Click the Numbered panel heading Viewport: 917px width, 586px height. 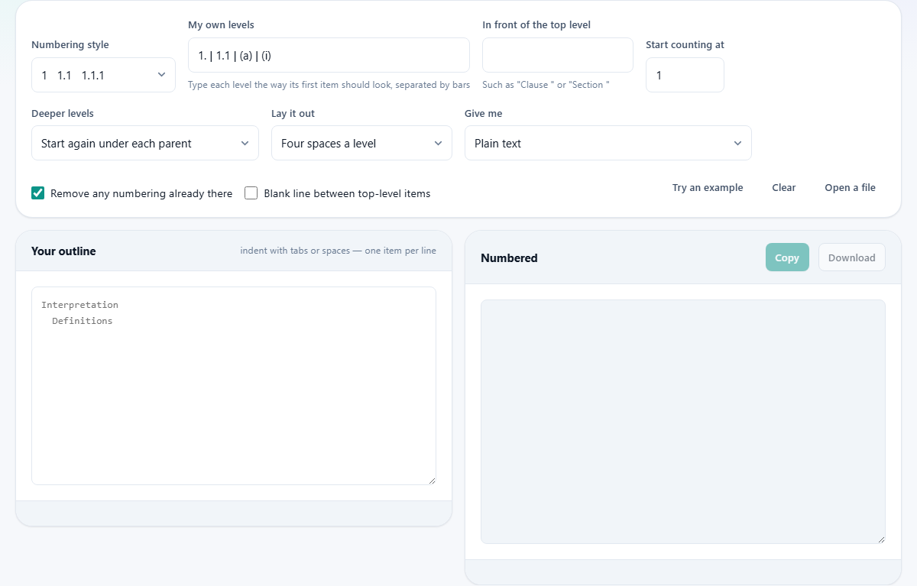pyautogui.click(x=509, y=258)
